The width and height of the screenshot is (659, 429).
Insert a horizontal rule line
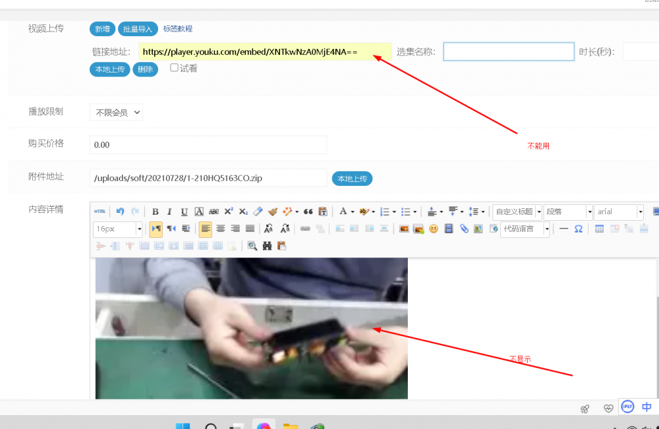click(x=563, y=229)
